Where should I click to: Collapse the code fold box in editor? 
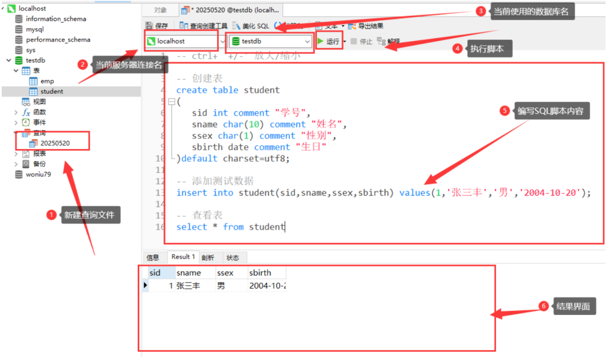[x=172, y=102]
